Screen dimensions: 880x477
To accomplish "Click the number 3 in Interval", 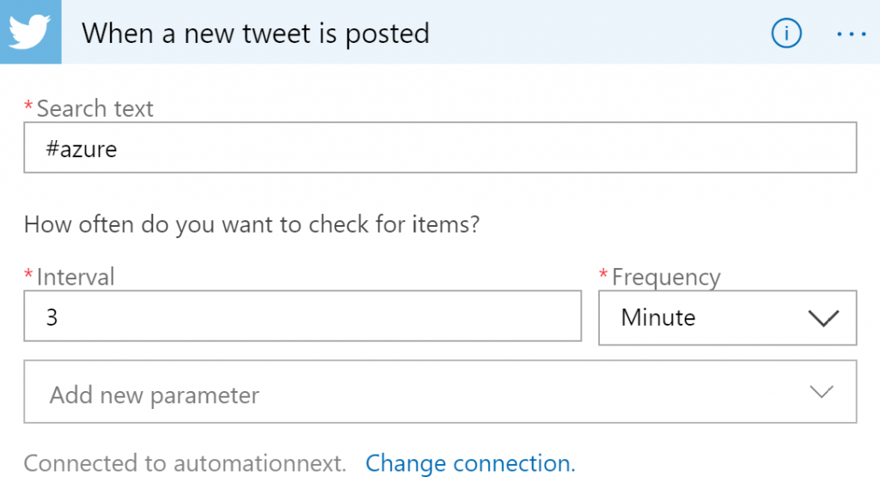I will (52, 317).
